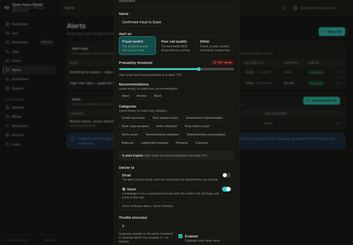Click the Users sidebar icon

pyautogui.click(x=7, y=144)
